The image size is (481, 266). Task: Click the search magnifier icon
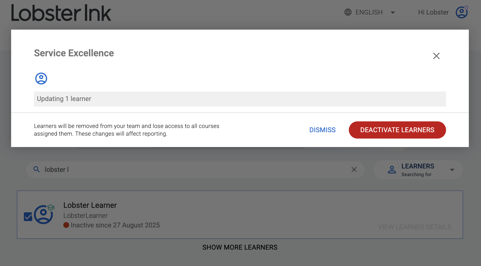[37, 169]
